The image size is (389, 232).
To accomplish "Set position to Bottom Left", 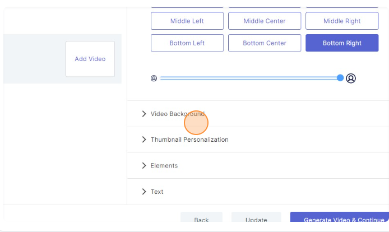I will (187, 43).
